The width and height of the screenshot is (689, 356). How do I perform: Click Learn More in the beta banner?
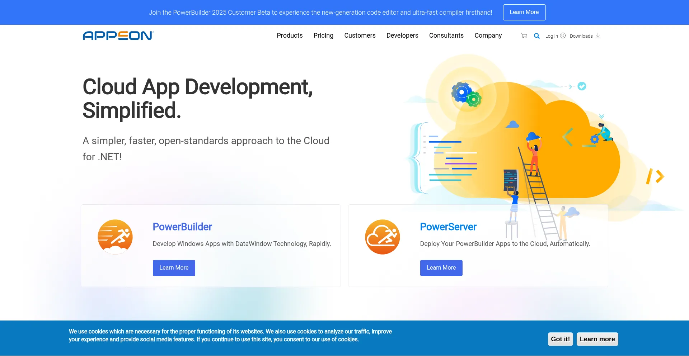coord(524,12)
